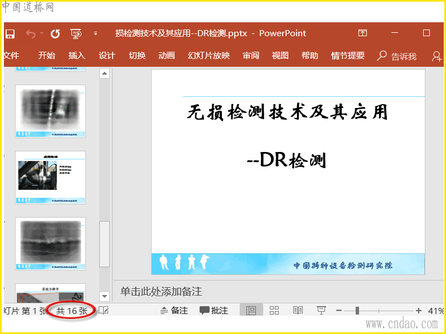
Task: Click the thumbnail pane scroll down arrow
Action: coord(104,296)
